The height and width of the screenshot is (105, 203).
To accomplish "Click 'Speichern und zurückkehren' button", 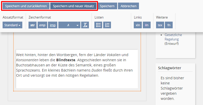I will 26,6.
